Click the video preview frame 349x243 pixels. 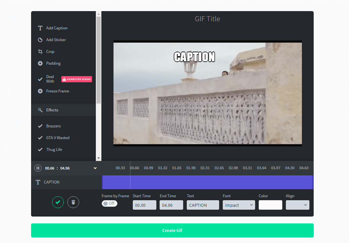pos(208,93)
